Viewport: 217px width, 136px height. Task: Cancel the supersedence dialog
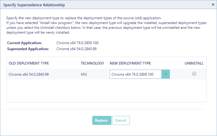(121, 120)
